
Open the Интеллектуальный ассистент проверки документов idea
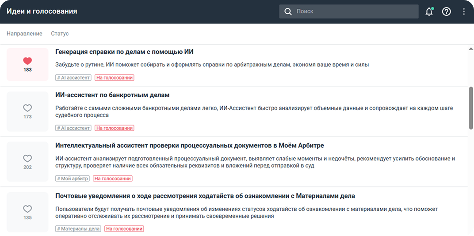[190, 145]
